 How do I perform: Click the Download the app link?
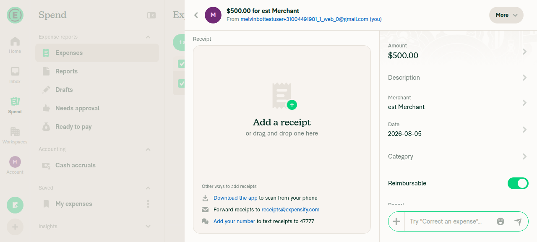tap(235, 198)
